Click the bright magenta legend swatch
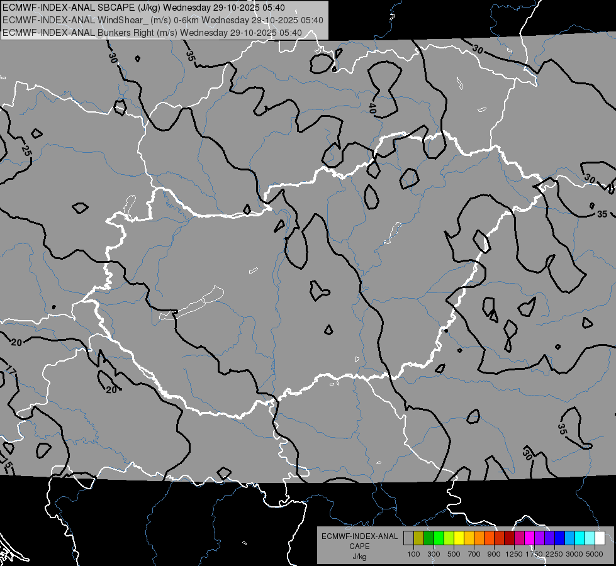 tap(530, 538)
